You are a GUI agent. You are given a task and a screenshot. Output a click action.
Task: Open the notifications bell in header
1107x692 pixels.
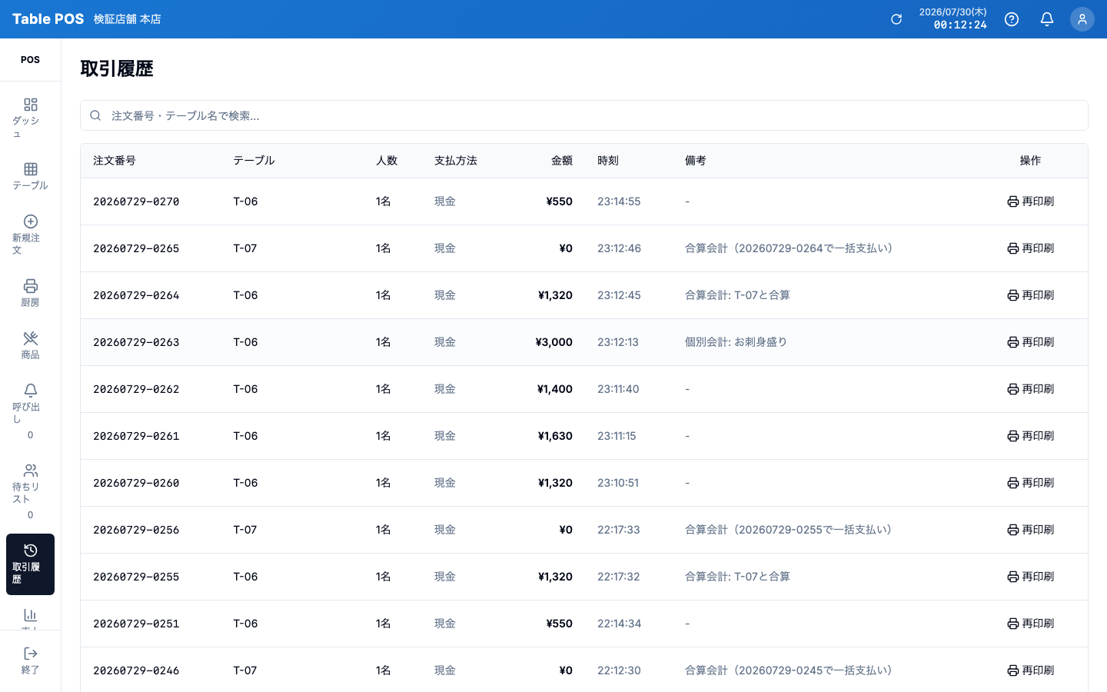coord(1047,19)
